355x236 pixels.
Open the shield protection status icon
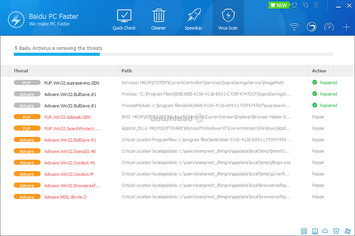click(336, 231)
